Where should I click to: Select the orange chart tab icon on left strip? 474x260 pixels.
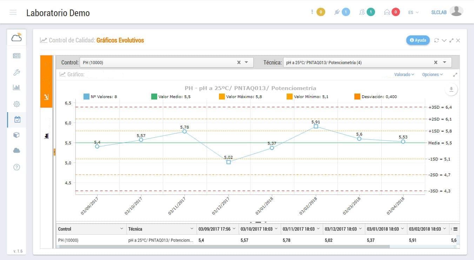[46, 97]
